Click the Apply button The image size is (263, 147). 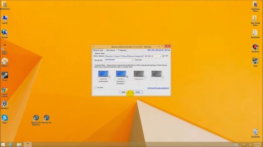(x=124, y=92)
